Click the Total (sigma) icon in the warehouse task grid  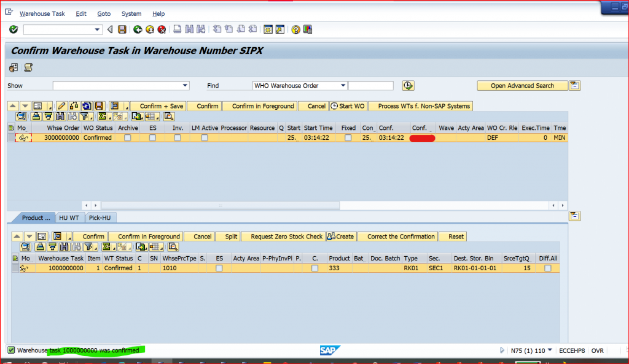106,247
